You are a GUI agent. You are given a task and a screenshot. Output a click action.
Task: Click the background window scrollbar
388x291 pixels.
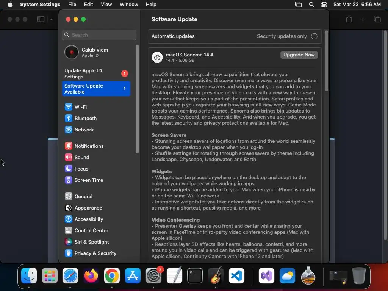click(x=385, y=135)
